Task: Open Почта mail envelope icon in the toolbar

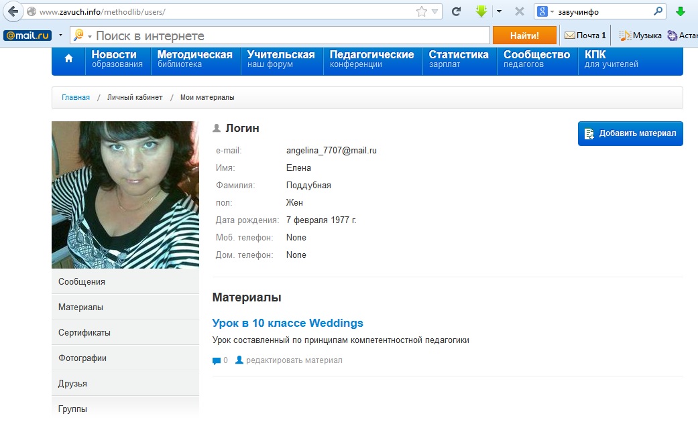Action: 570,36
